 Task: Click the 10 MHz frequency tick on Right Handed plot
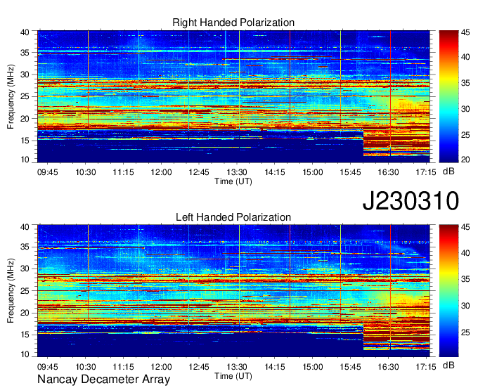pos(25,160)
